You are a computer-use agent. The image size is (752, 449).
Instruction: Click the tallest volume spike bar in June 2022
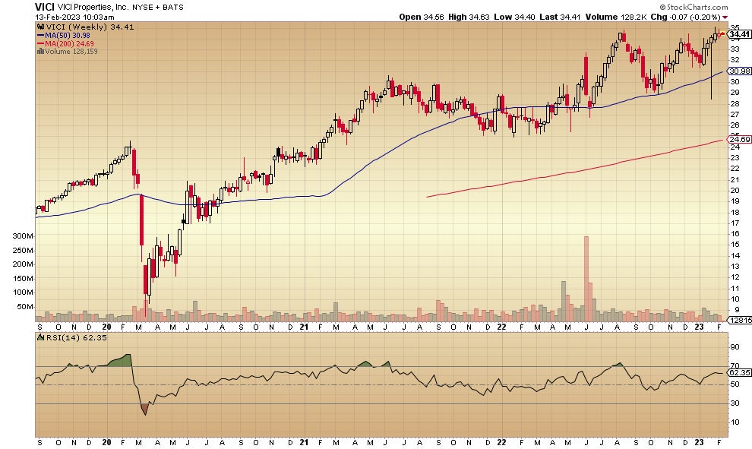(x=586, y=278)
